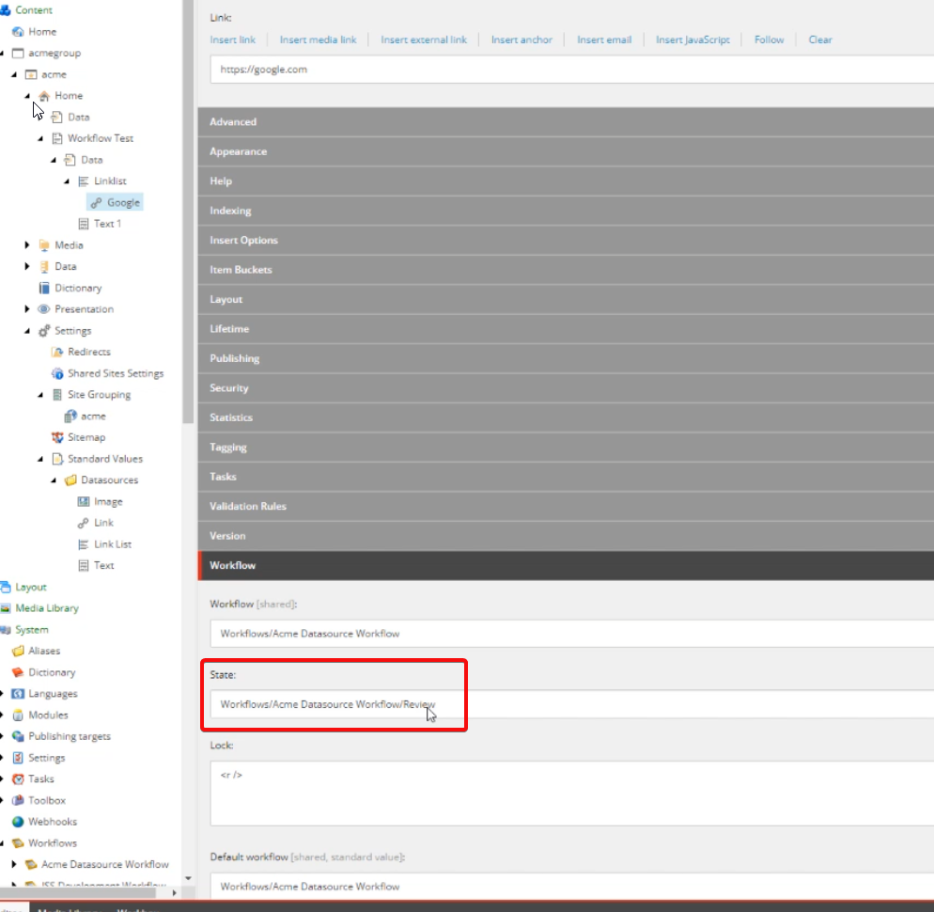Open the Security section header

[566, 388]
